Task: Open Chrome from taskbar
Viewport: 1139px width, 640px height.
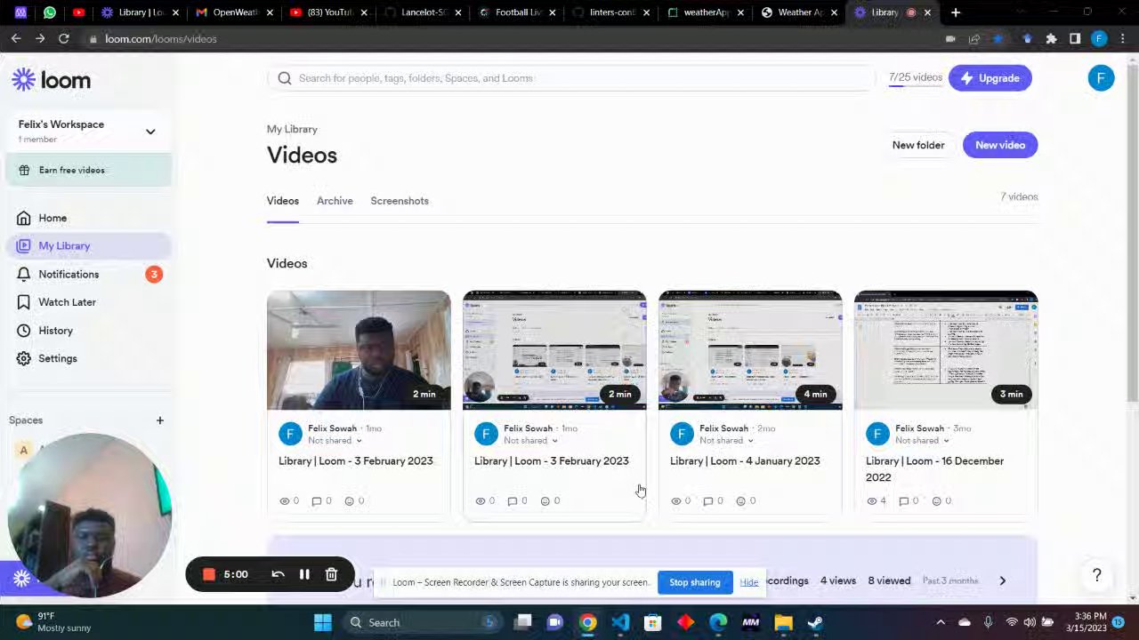Action: point(588,622)
